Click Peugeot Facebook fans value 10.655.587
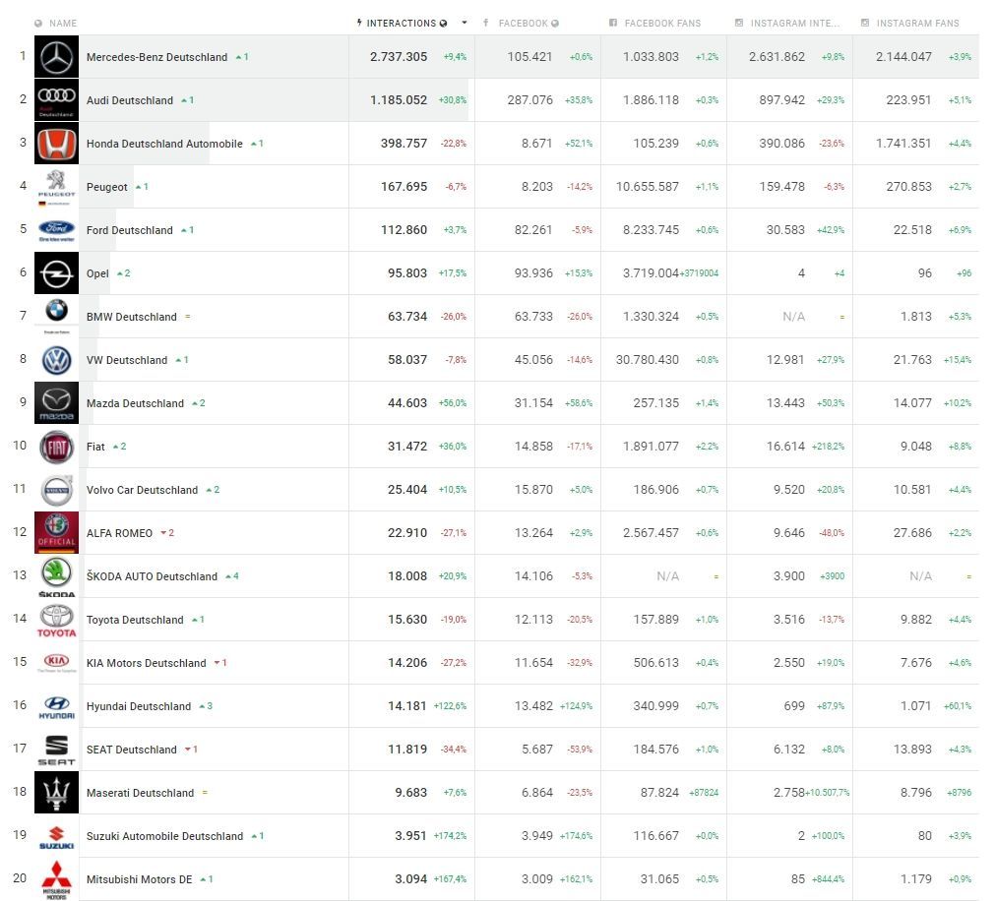Screen dimensions: 995x901 [648, 187]
